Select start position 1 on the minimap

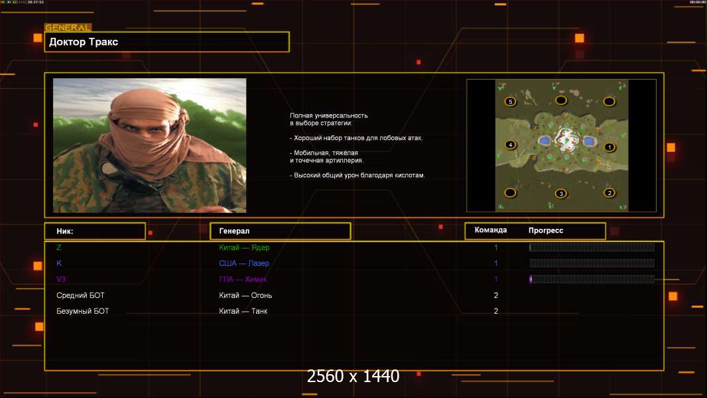pyautogui.click(x=609, y=147)
